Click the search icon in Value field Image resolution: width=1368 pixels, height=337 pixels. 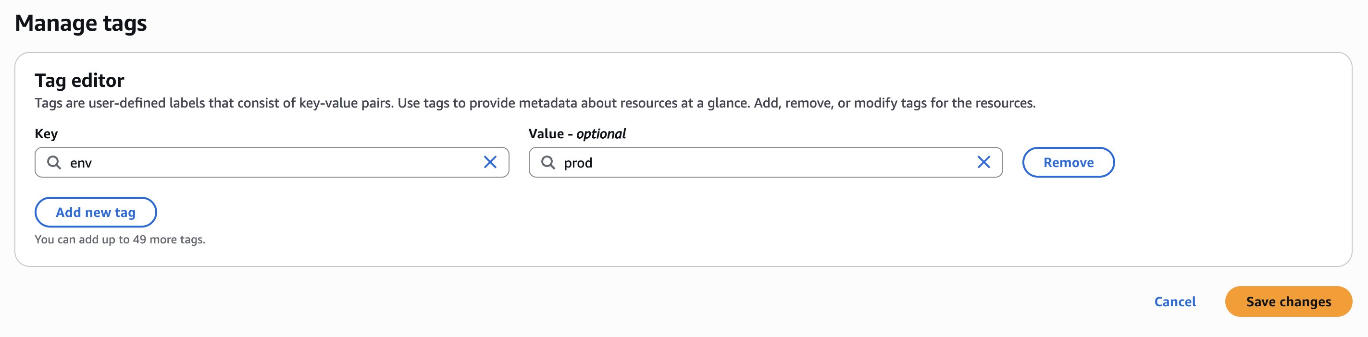547,162
